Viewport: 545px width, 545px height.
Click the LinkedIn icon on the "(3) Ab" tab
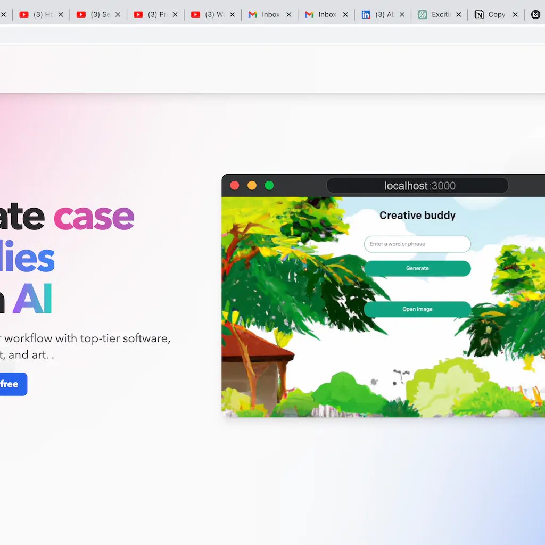(x=366, y=15)
